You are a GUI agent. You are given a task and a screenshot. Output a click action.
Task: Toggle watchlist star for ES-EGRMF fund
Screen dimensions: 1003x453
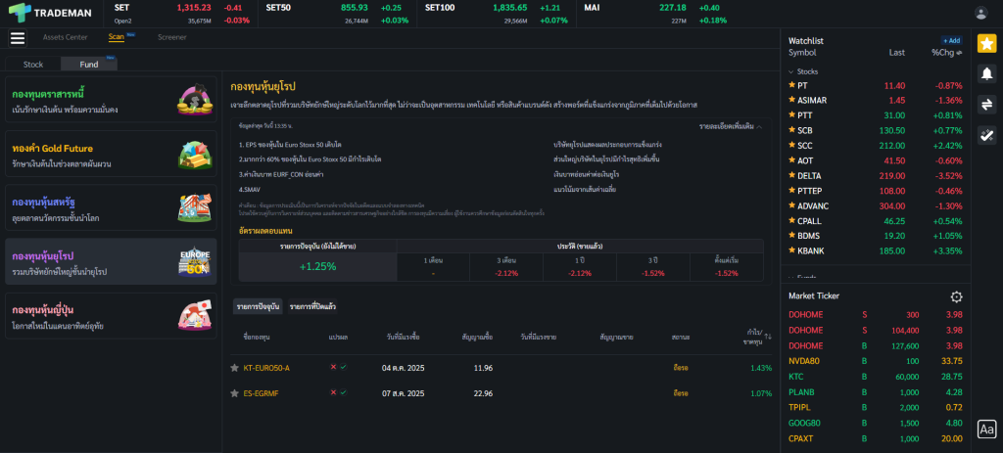pyautogui.click(x=234, y=393)
